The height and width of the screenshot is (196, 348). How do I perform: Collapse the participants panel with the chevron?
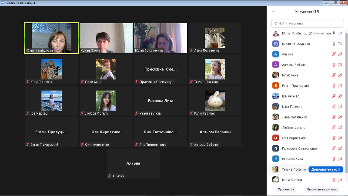pyautogui.click(x=273, y=12)
